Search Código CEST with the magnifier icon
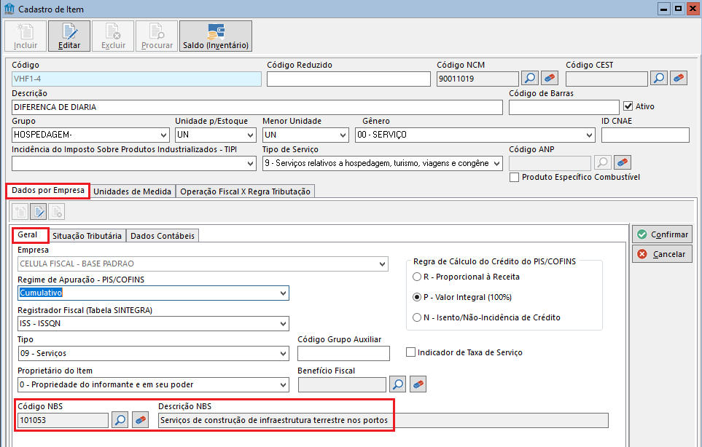702x447 pixels. pos(659,78)
